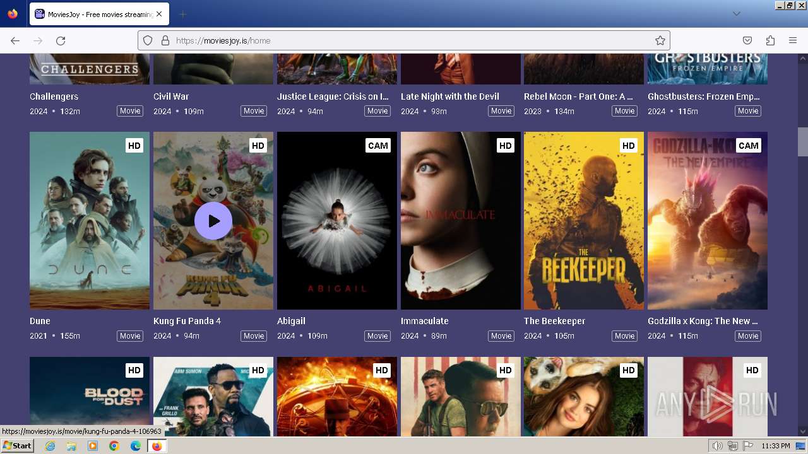Open the Windows Start menu
Viewport: 808px width, 454px height.
click(x=17, y=446)
